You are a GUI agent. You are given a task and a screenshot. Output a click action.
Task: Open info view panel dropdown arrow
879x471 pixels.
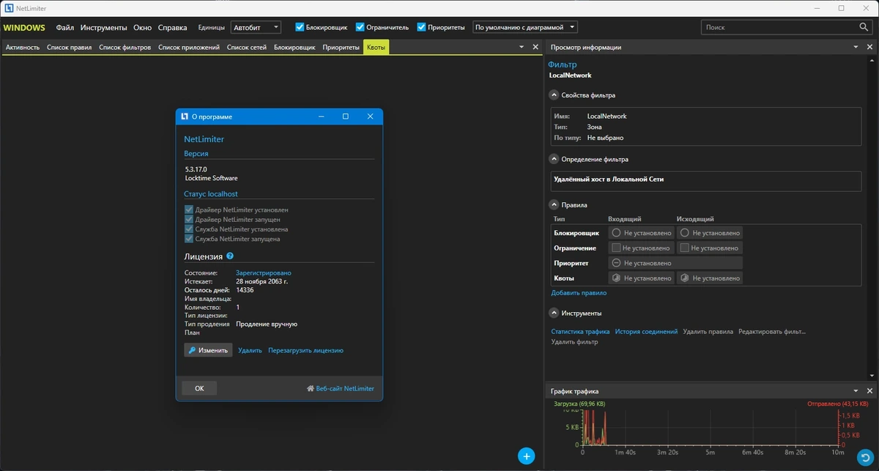click(x=856, y=47)
